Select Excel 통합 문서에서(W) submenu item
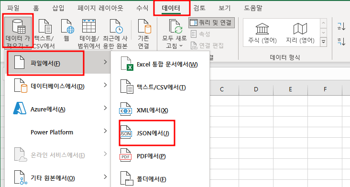350x187 pixels. [160, 64]
